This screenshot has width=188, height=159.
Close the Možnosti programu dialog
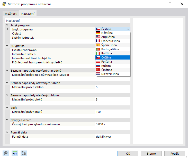pos(182,4)
